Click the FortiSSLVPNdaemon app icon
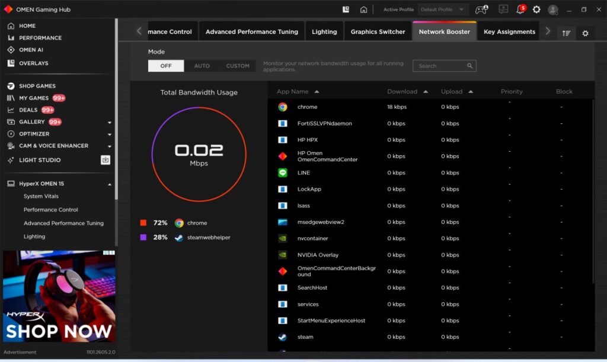The height and width of the screenshot is (362, 607). tap(283, 123)
